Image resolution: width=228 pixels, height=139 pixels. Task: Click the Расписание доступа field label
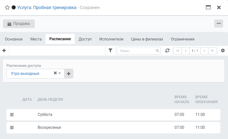[x=24, y=66]
